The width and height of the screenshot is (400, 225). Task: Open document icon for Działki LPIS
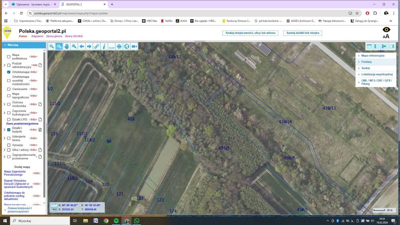(x=40, y=119)
